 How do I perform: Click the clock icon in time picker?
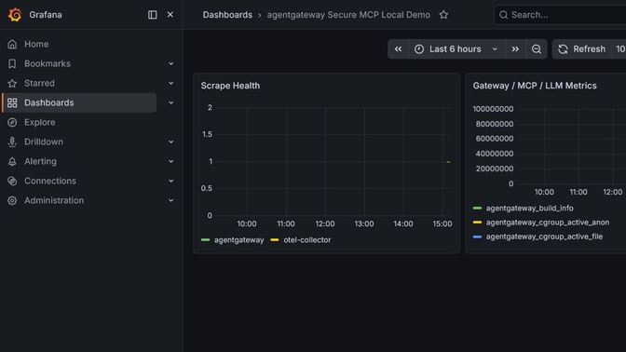pyautogui.click(x=419, y=49)
